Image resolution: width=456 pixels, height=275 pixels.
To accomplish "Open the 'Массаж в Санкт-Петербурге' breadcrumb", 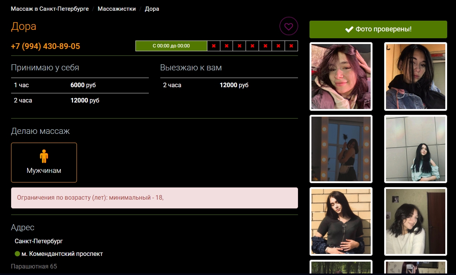I will pos(50,8).
